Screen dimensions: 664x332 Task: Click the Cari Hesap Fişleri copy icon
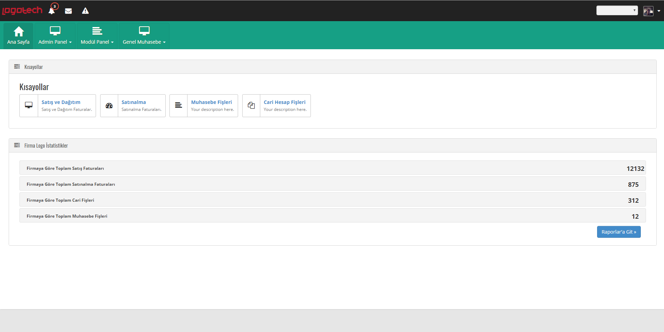coord(251,105)
